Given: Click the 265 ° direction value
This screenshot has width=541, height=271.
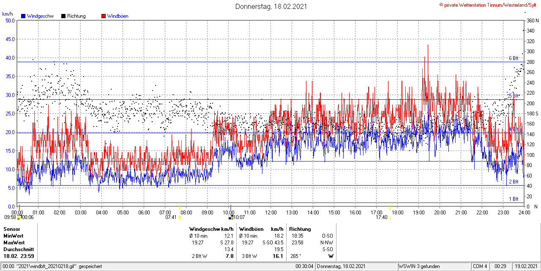Looking at the screenshot, I should click(x=296, y=256).
